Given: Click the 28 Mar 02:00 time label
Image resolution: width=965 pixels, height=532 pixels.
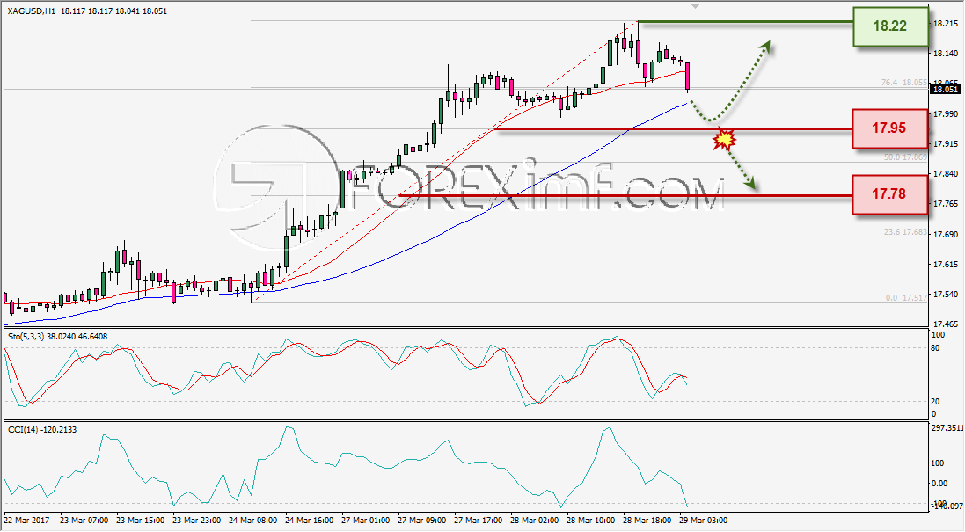Looking at the screenshot, I should [x=534, y=521].
